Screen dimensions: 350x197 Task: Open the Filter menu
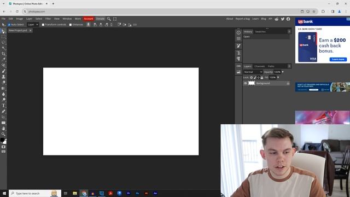48,19
